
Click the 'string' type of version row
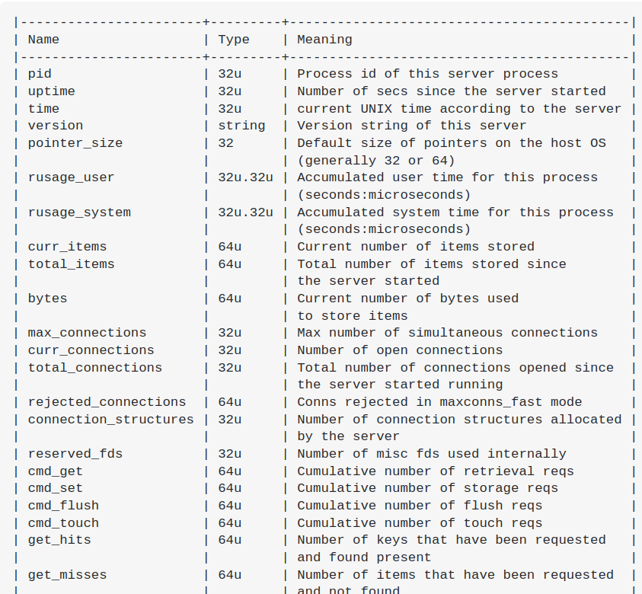coord(241,126)
